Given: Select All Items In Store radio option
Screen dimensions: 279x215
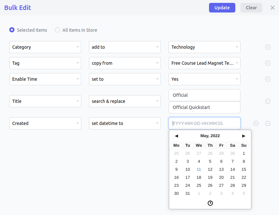Looking at the screenshot, I should pos(57,30).
